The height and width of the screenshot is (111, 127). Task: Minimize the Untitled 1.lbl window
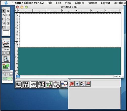pyautogui.click(x=22, y=7)
